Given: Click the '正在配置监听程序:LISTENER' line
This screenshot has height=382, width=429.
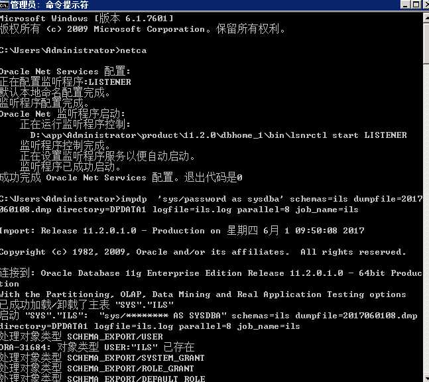Looking at the screenshot, I should click(66, 82).
